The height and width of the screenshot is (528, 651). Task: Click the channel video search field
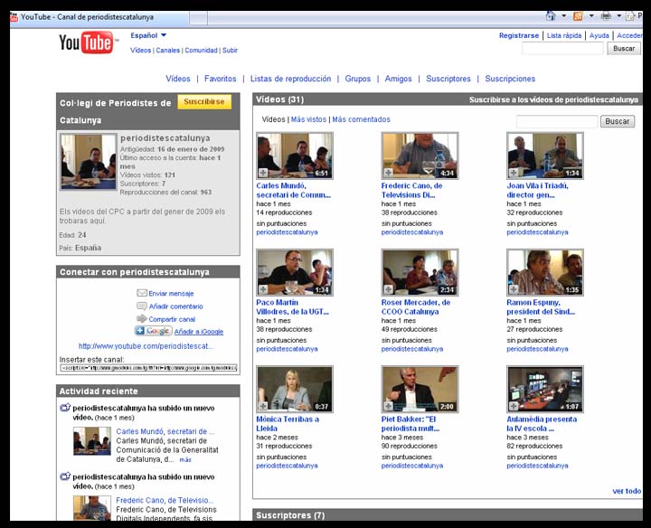click(x=557, y=121)
